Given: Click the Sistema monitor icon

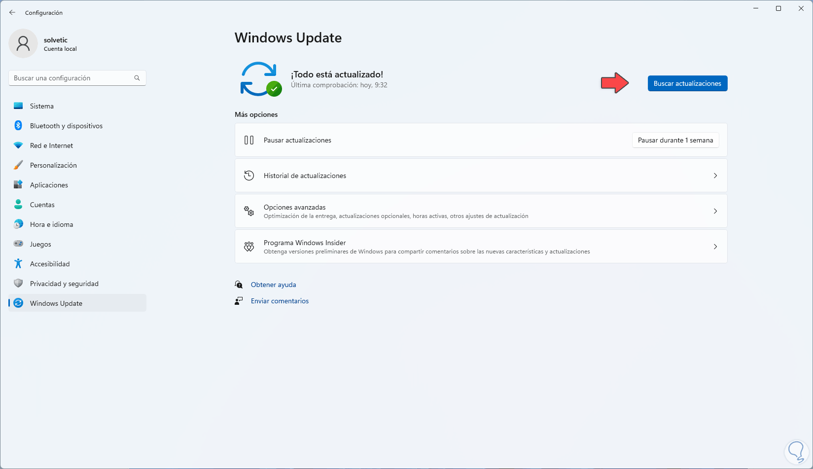Looking at the screenshot, I should click(x=18, y=106).
